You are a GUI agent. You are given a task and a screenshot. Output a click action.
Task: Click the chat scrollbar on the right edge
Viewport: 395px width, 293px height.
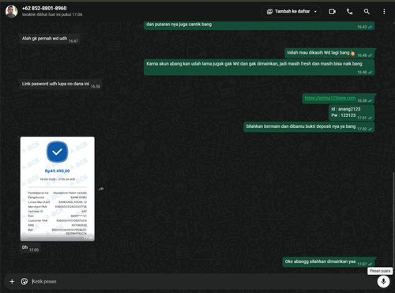pos(393,221)
